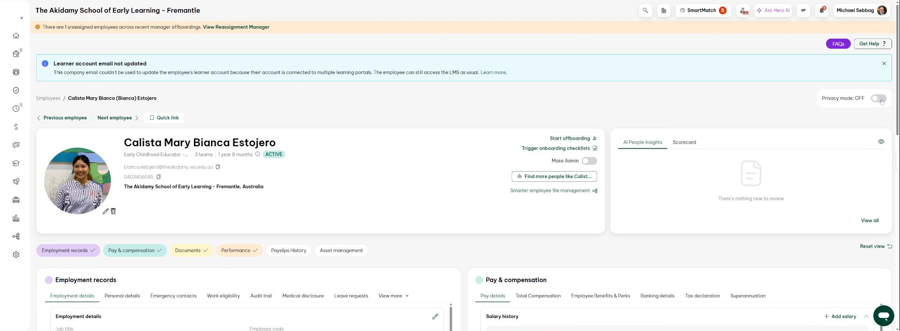The height and width of the screenshot is (331, 900).
Task: Click the Get Help button
Action: (x=873, y=44)
